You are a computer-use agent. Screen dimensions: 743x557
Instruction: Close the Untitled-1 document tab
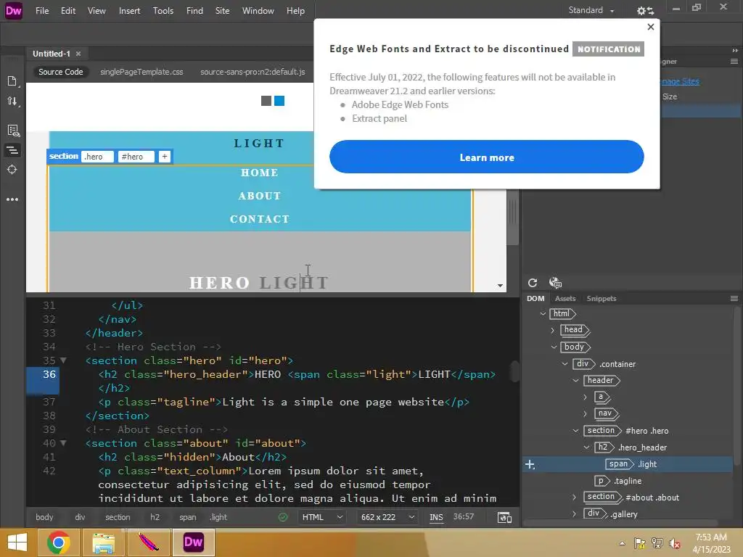click(x=78, y=54)
